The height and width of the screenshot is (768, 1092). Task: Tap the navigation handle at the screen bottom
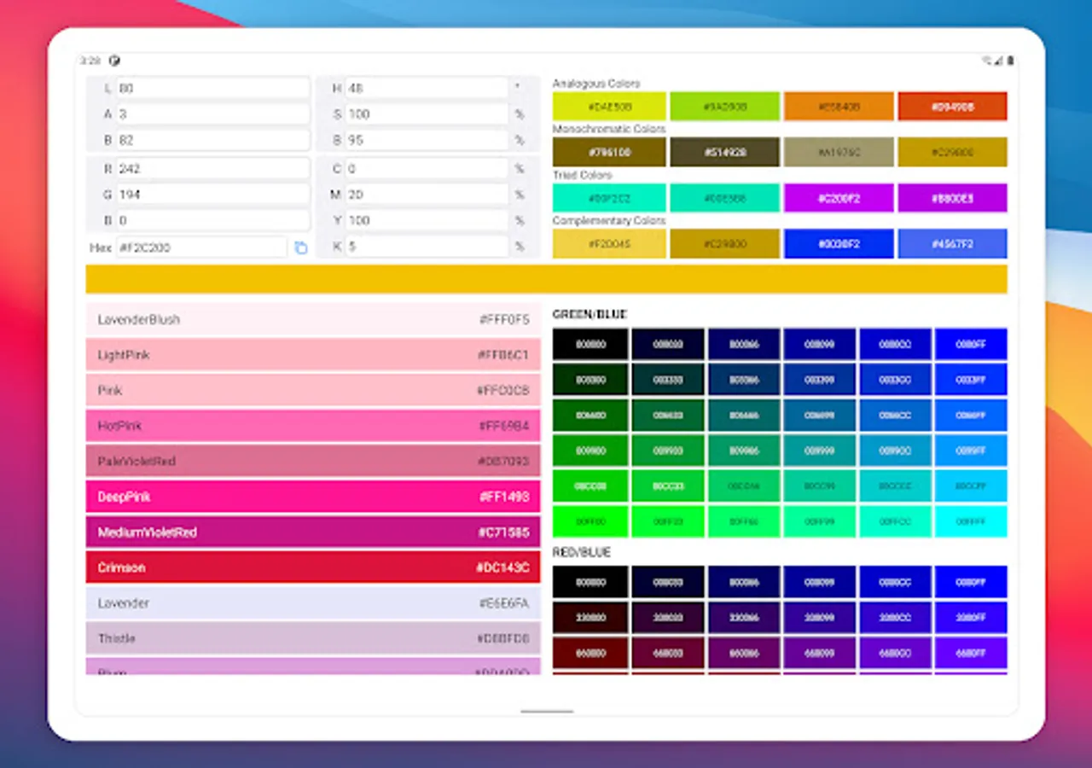pos(547,711)
